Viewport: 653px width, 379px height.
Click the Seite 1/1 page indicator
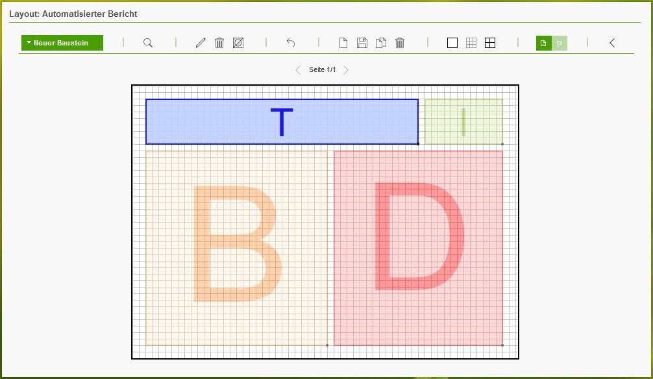322,69
